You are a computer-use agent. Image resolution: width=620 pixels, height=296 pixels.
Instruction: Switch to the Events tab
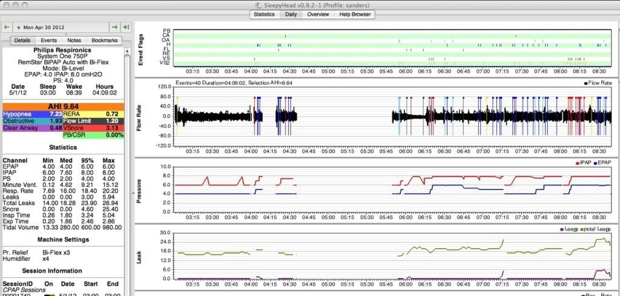click(49, 41)
